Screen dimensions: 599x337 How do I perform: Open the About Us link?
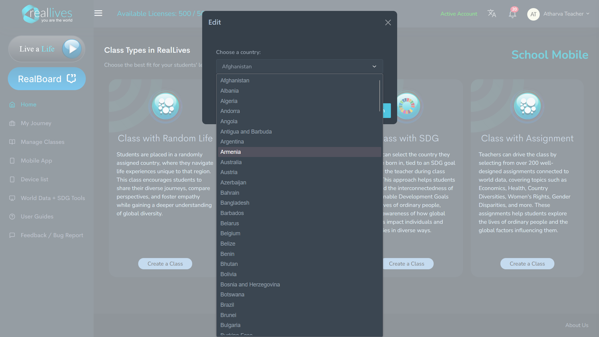point(577,325)
